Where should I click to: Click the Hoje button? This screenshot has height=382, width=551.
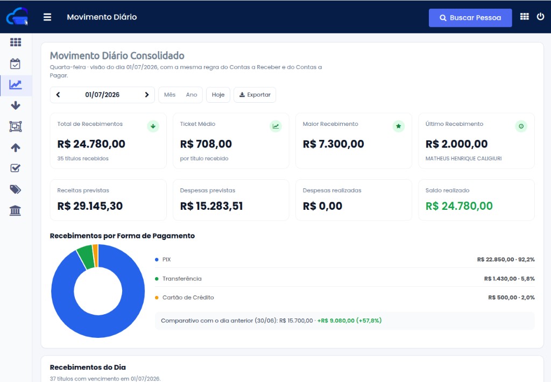click(x=218, y=95)
